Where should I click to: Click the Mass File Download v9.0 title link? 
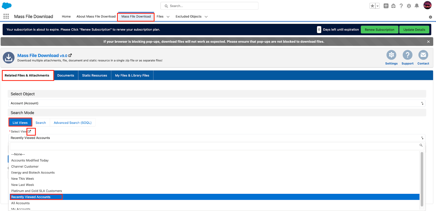pos(42,55)
